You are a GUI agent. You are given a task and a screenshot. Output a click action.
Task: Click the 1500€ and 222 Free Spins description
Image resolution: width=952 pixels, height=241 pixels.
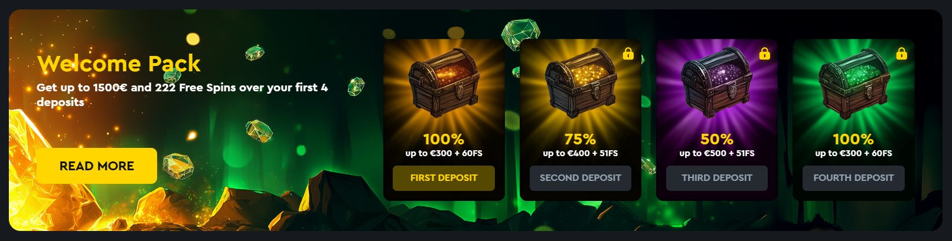pos(182,94)
